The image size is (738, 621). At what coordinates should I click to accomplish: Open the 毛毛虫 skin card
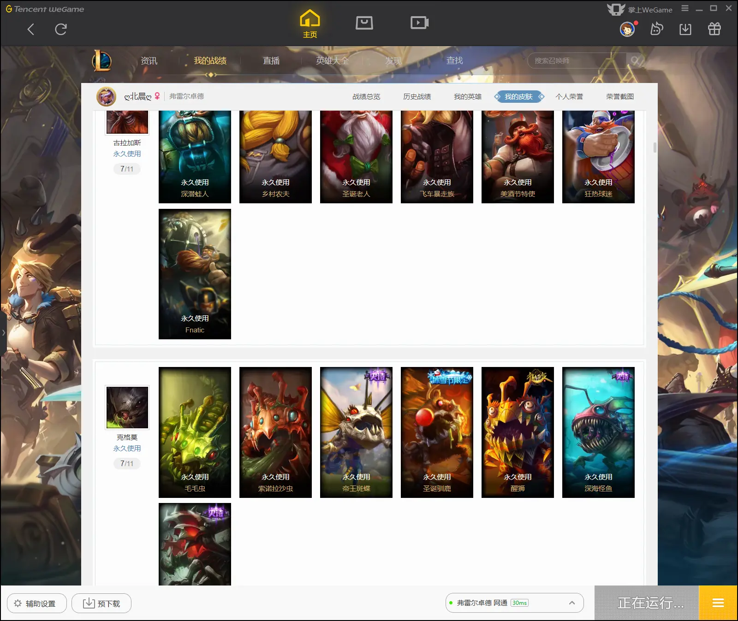(x=195, y=432)
